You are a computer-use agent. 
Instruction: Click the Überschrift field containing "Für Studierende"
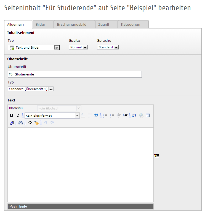[74, 74]
